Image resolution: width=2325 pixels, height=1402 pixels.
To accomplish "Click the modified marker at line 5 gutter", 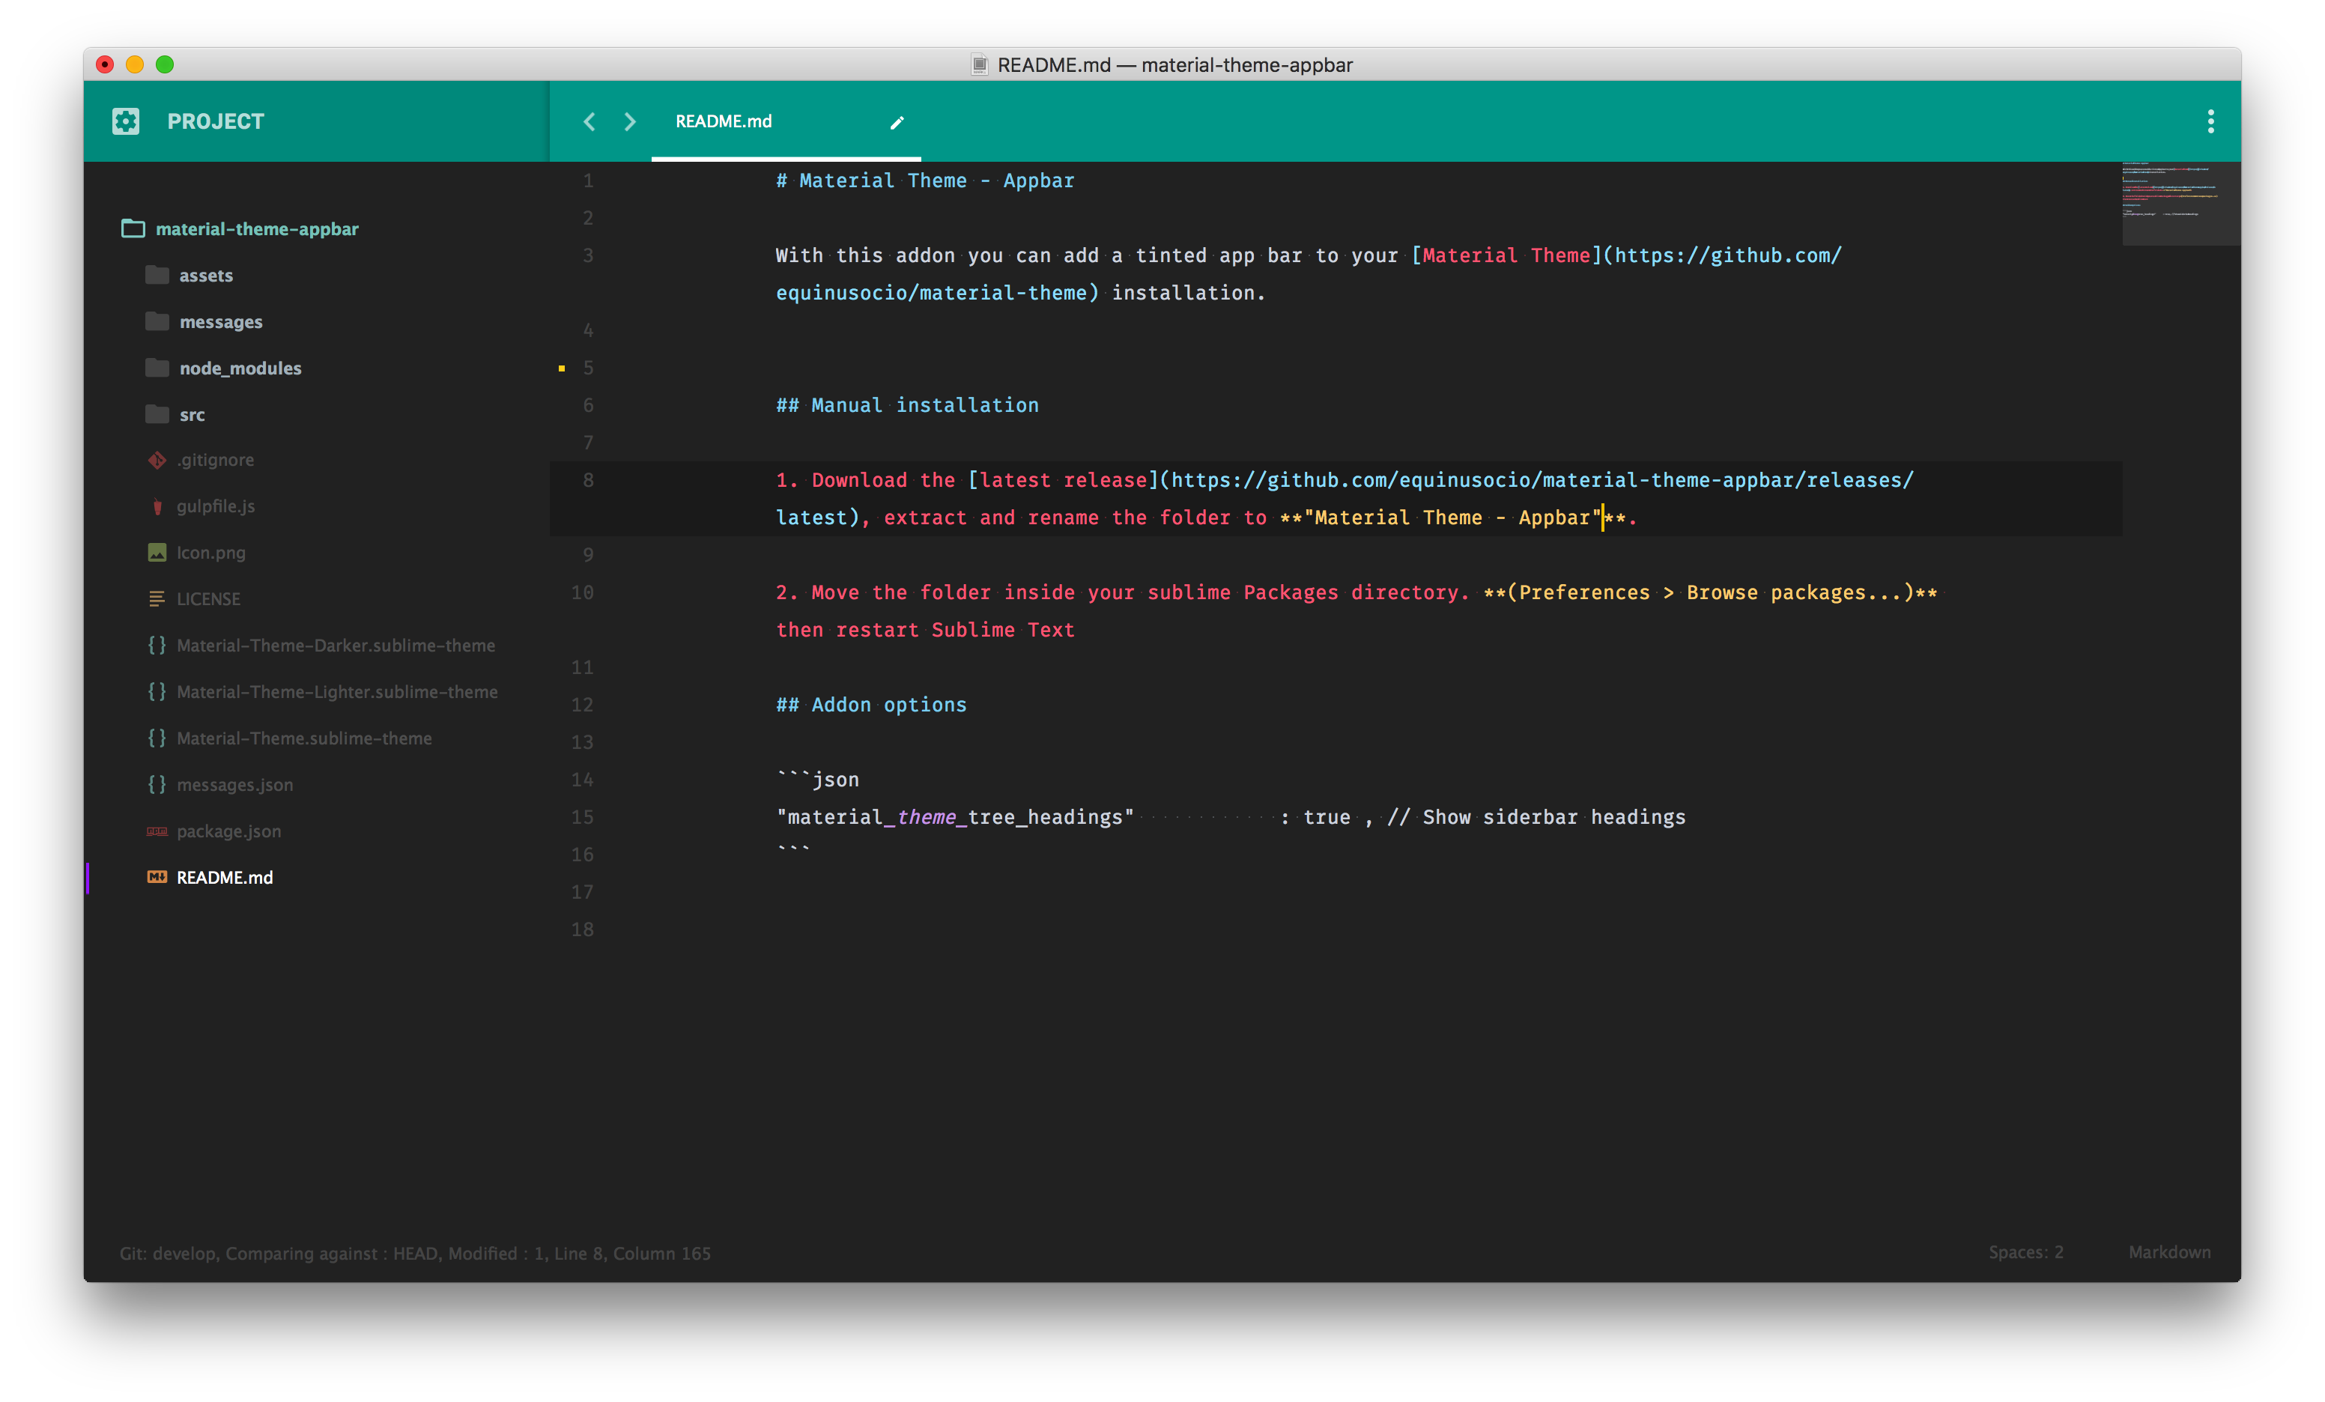I will [562, 368].
